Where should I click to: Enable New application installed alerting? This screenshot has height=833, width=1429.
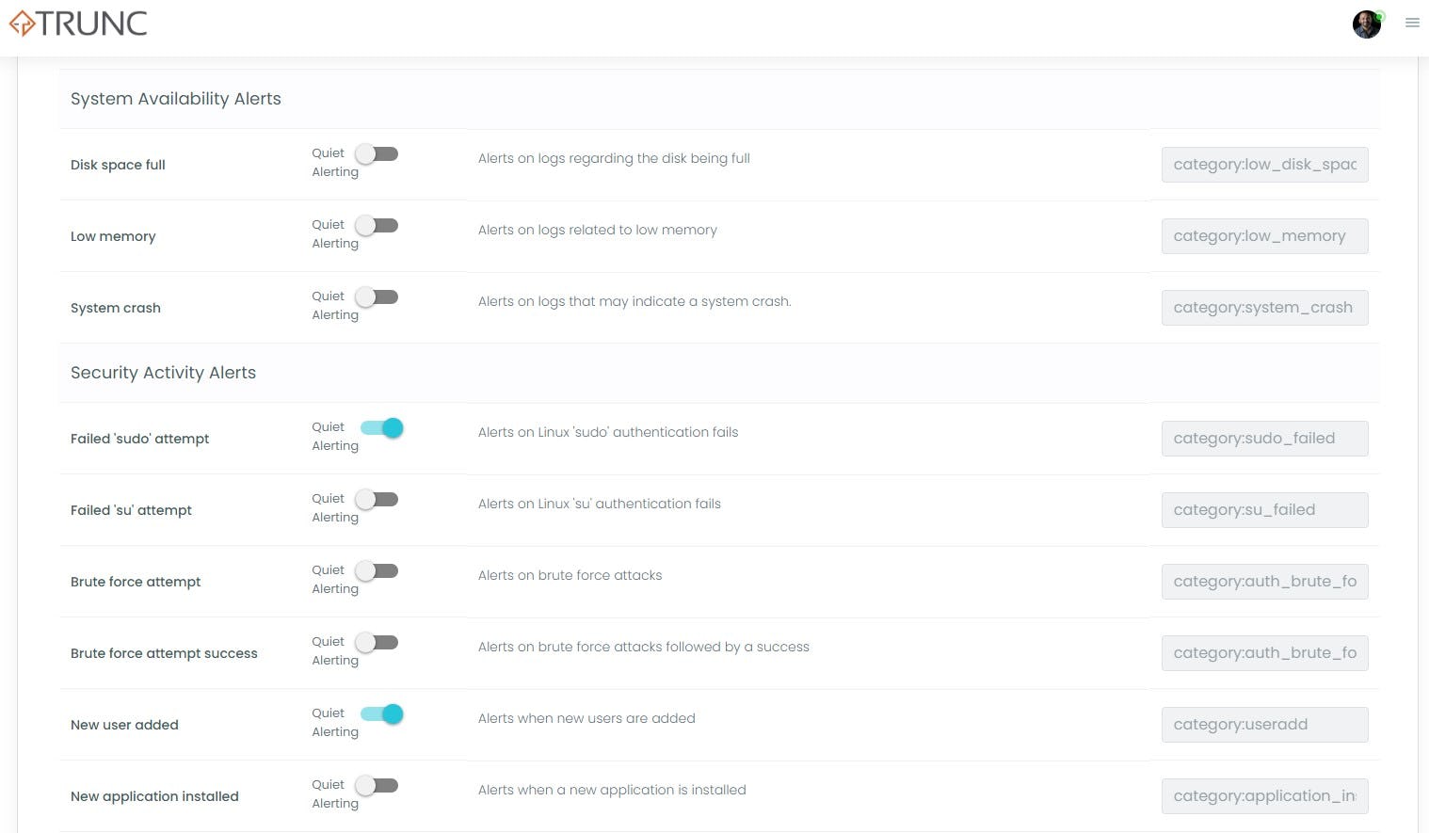[377, 785]
